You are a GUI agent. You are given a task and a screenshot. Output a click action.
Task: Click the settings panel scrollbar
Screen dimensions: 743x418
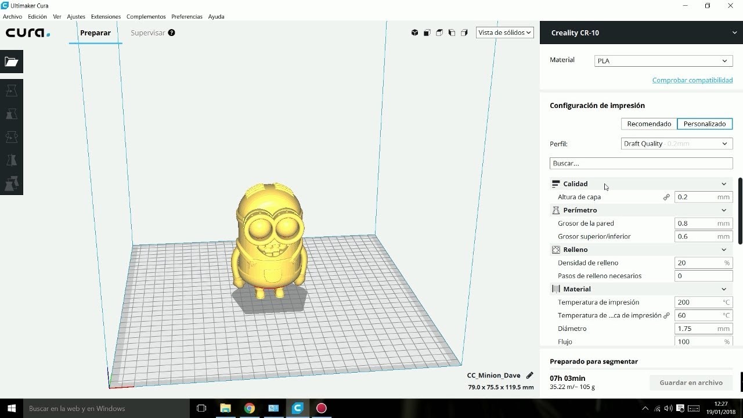click(x=740, y=211)
